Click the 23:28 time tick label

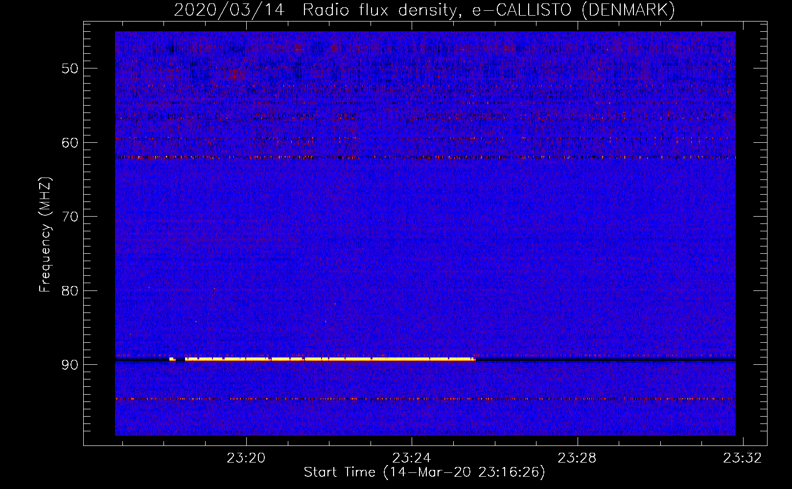click(x=578, y=458)
